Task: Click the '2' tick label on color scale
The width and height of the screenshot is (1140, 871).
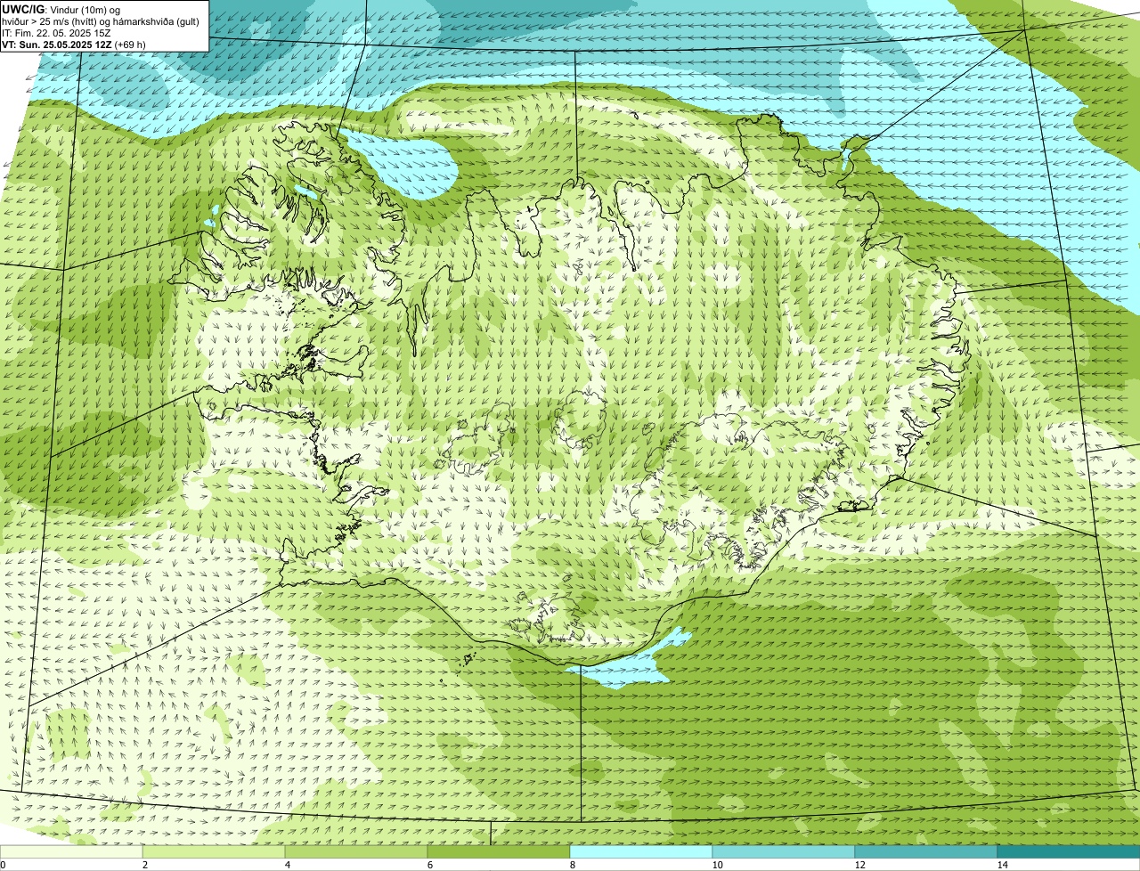Action: [144, 865]
